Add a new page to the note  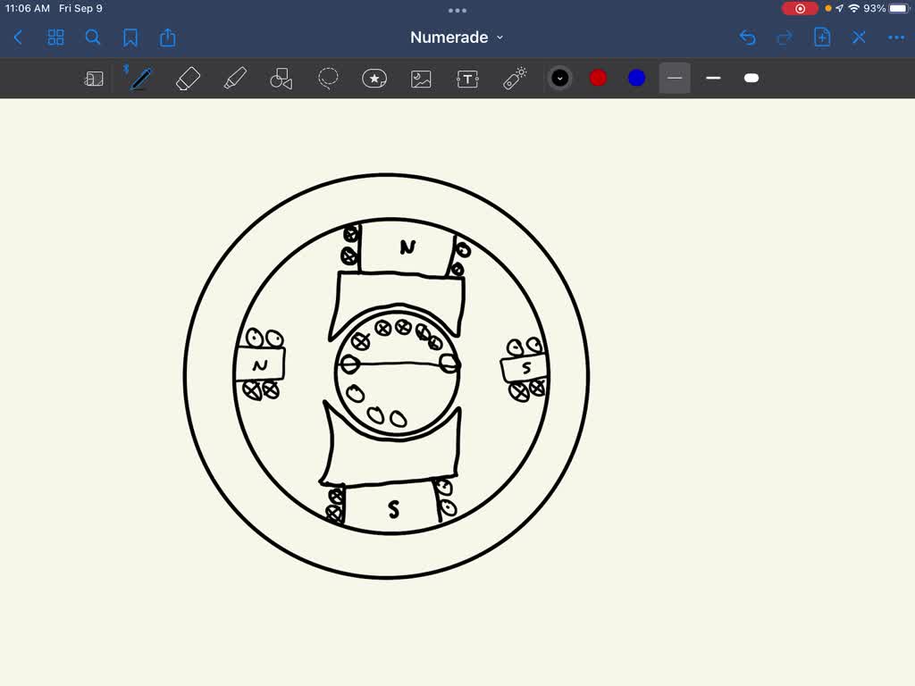click(821, 38)
